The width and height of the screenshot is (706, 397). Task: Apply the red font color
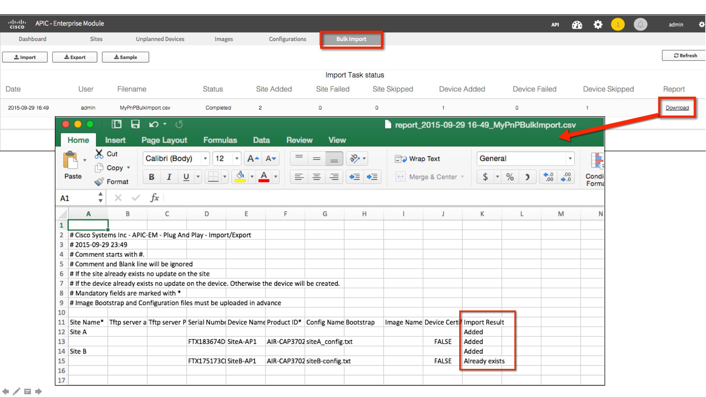click(x=264, y=177)
